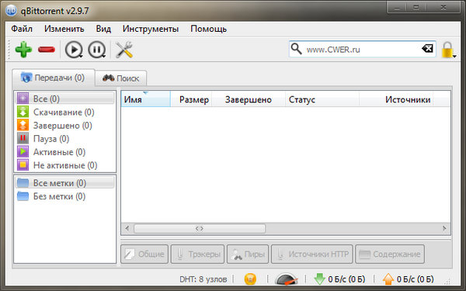
Task: Clear the search field text
Action: pyautogui.click(x=427, y=48)
